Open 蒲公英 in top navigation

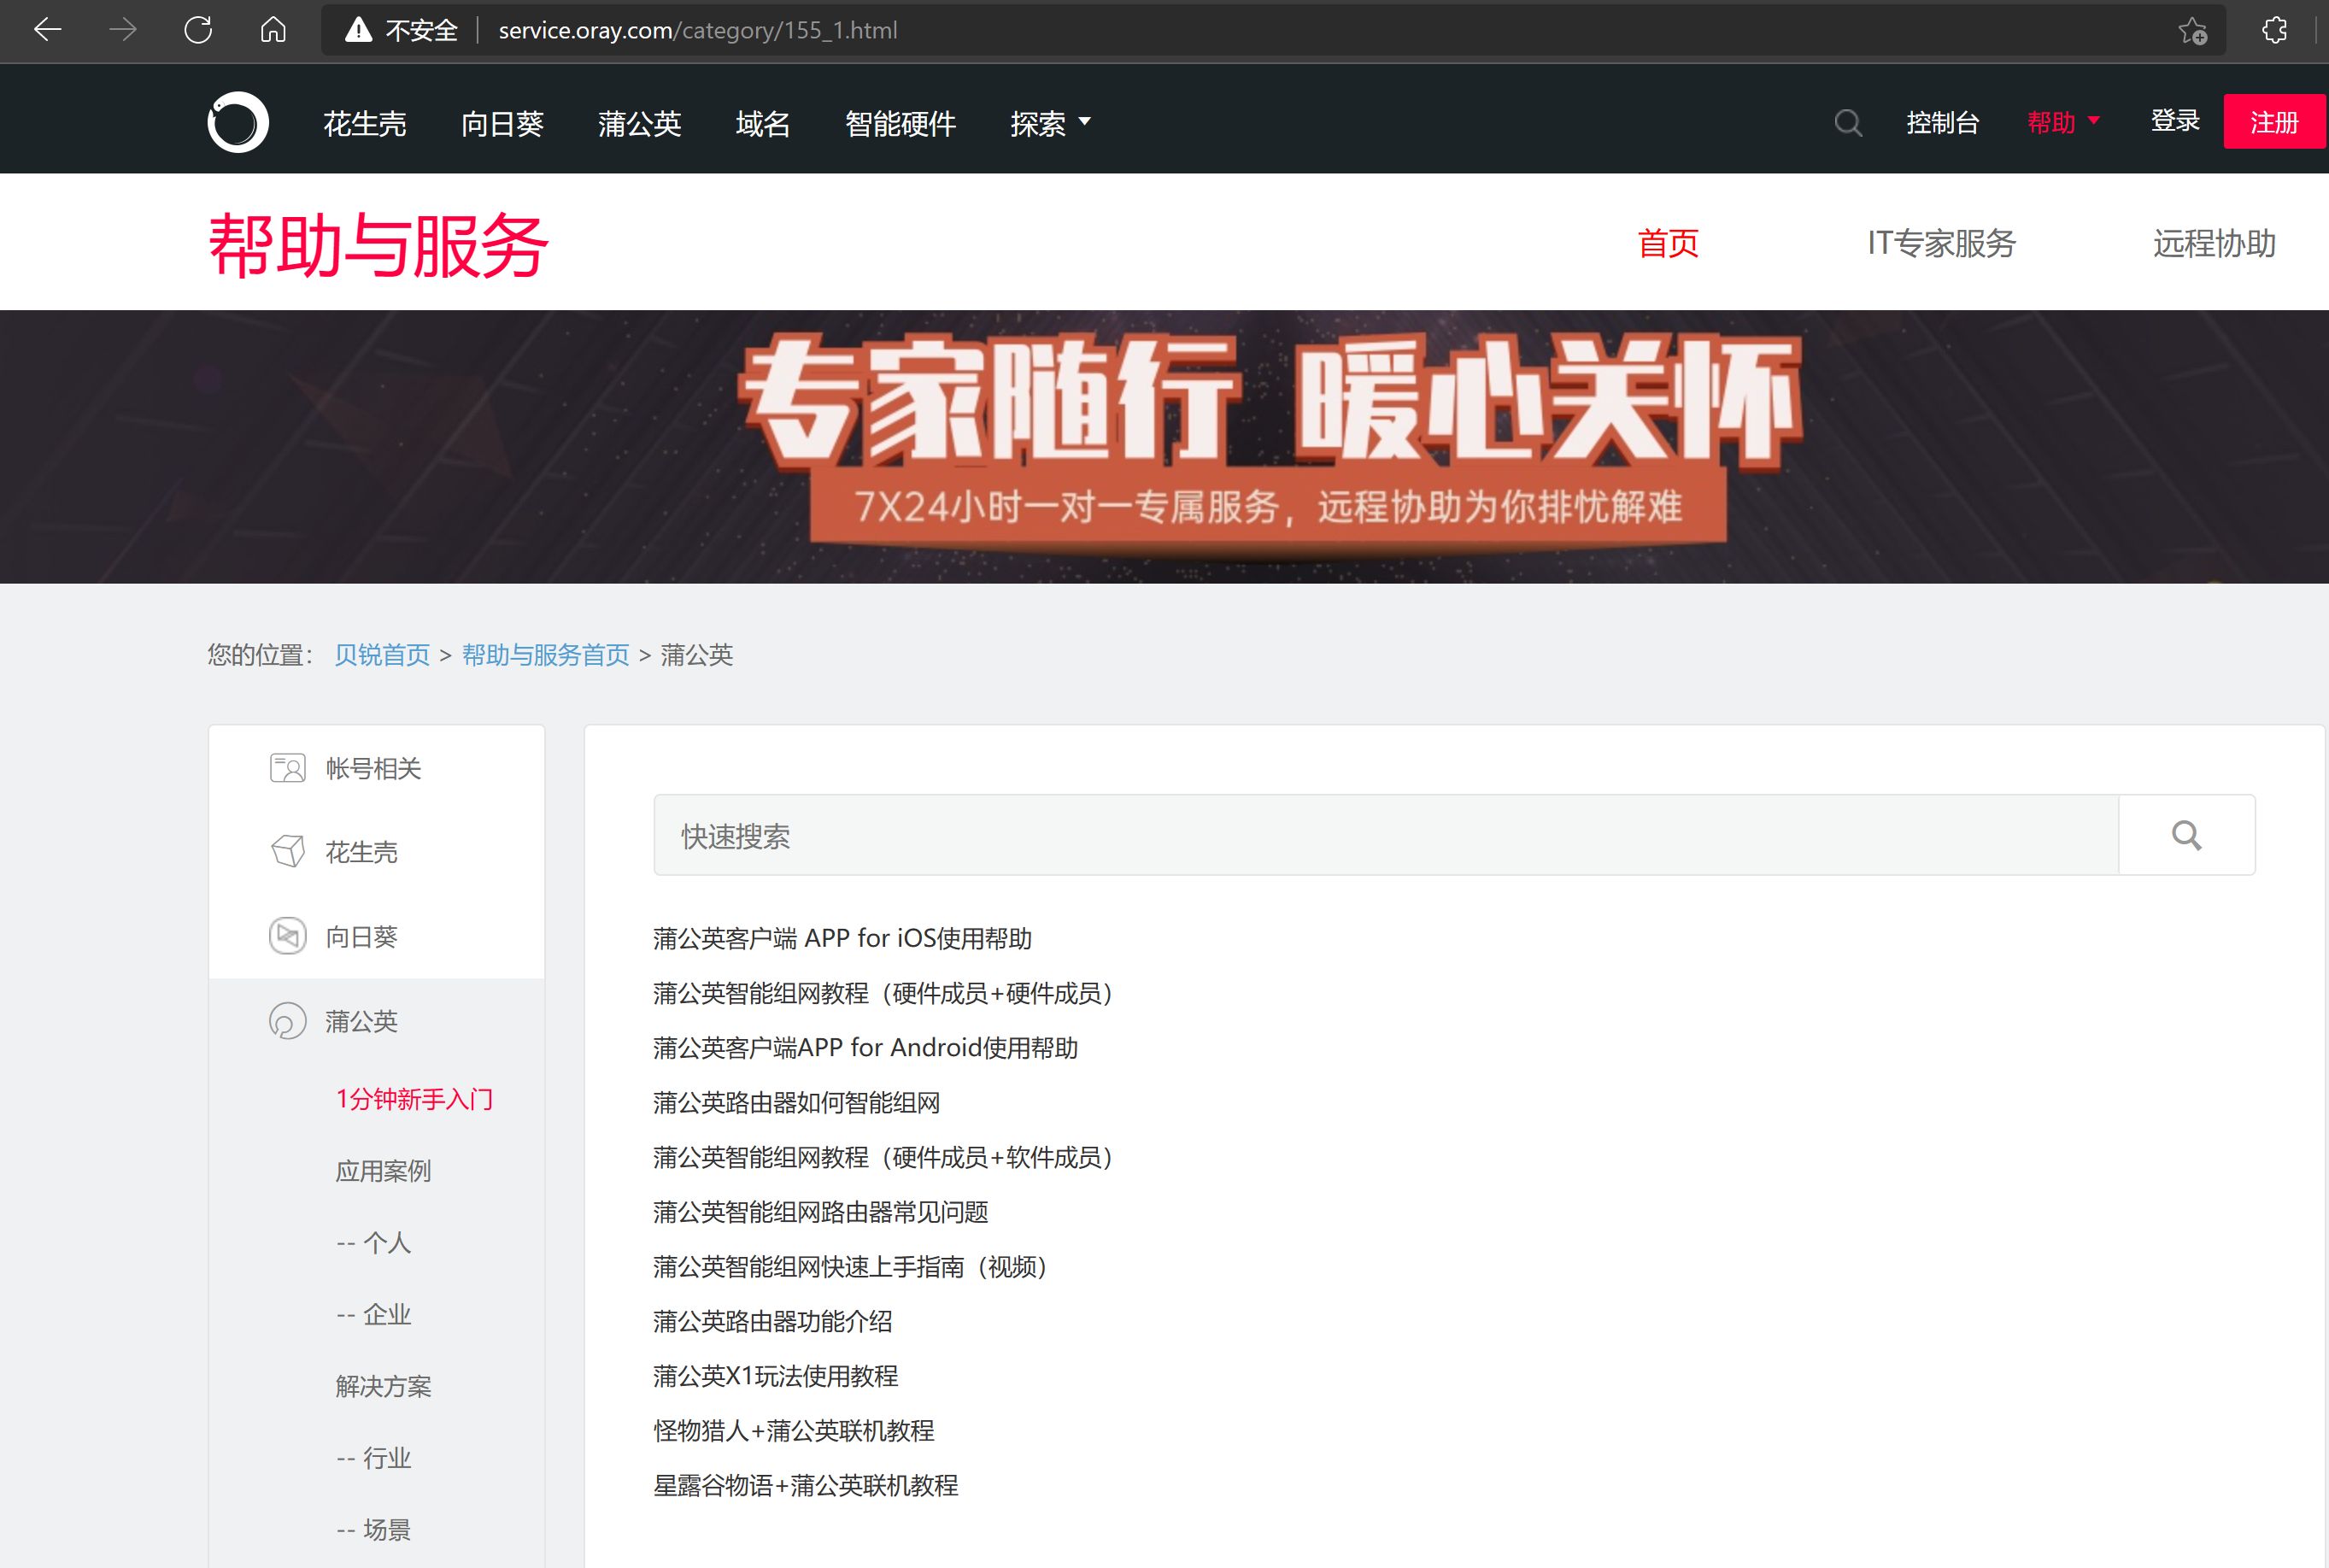coord(640,123)
